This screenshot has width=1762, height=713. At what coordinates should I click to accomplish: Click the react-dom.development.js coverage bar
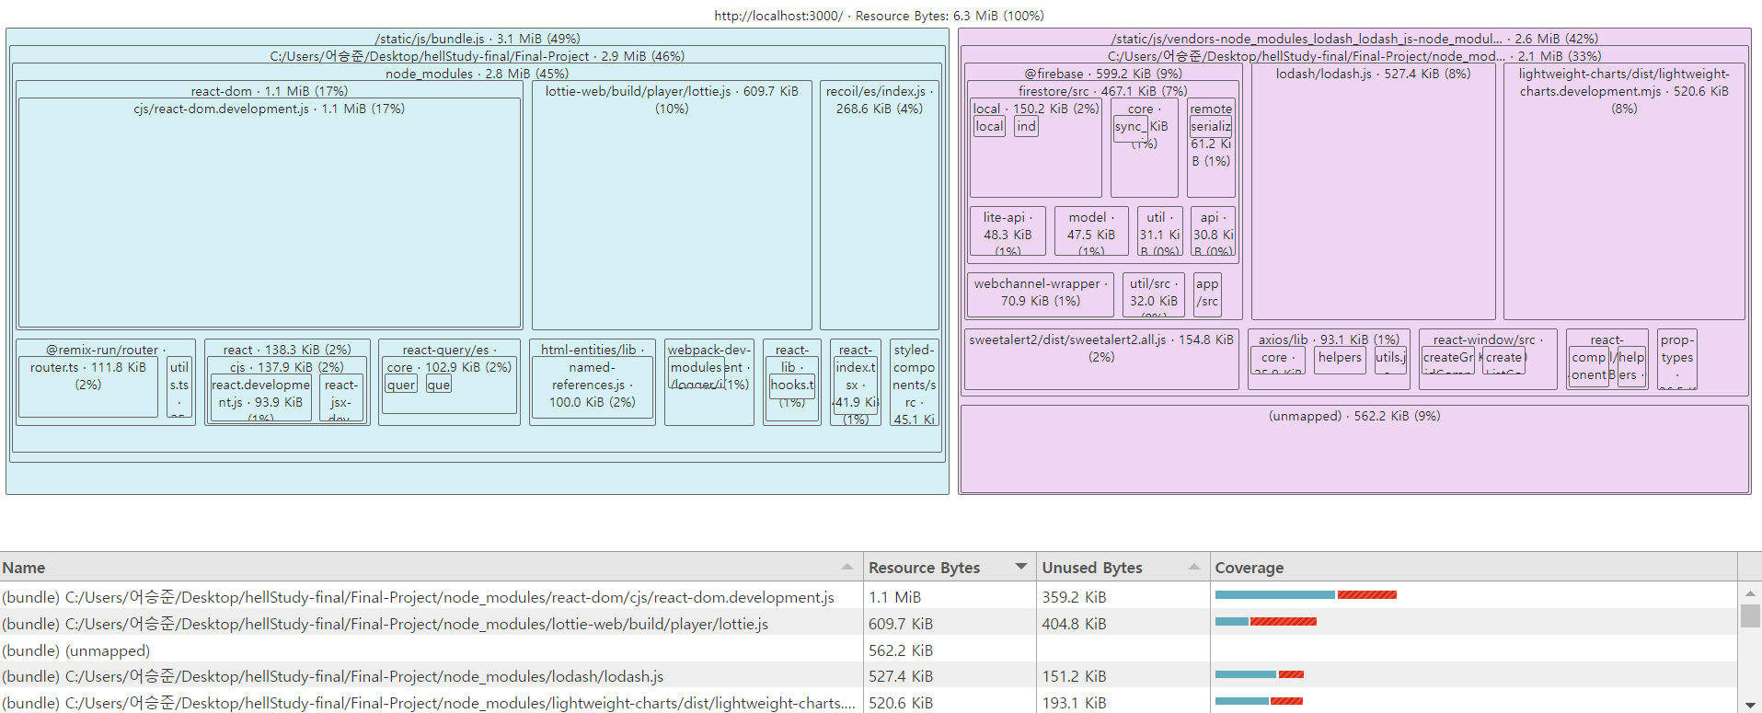point(1306,595)
